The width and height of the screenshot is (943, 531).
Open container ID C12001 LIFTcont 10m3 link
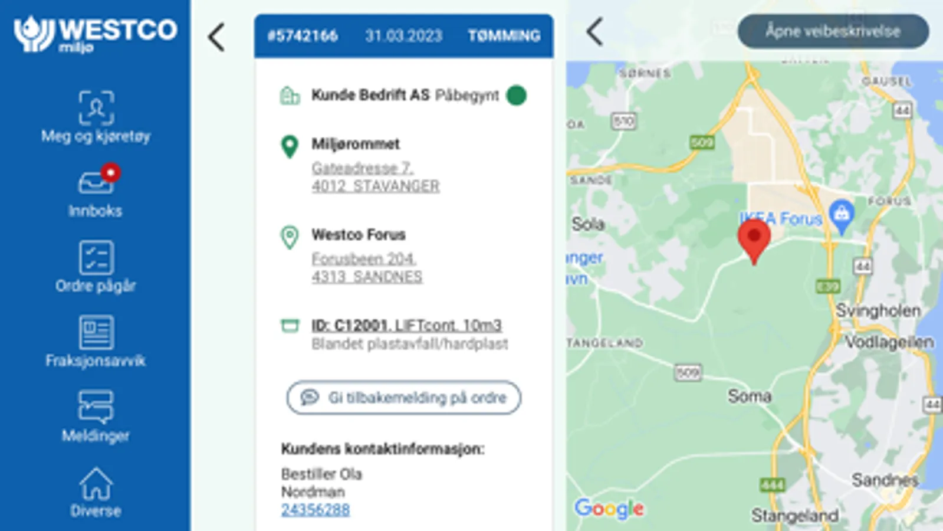pos(406,325)
